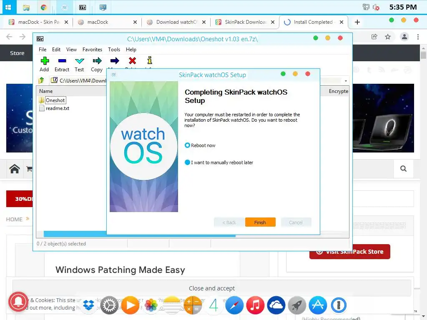Open the Calculator in the dock
427x320 pixels.
pos(193,305)
